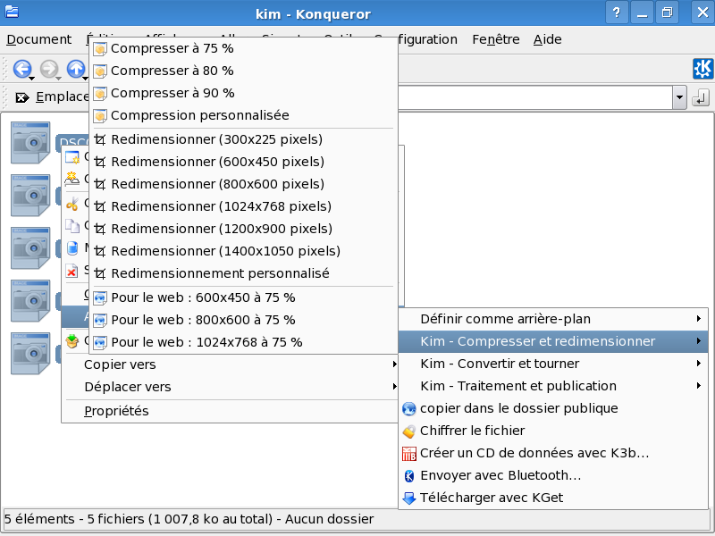Expand Kim - Convertir et tourner submenu
Viewport: 715px width, 536px height.
point(553,364)
